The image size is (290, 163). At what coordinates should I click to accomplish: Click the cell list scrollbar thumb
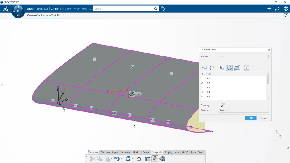click(x=268, y=80)
